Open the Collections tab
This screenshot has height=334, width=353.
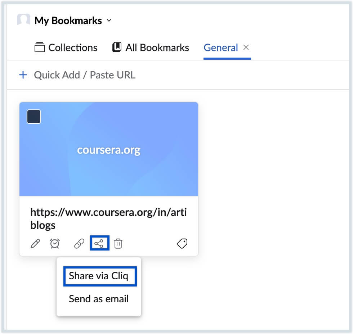pyautogui.click(x=66, y=48)
